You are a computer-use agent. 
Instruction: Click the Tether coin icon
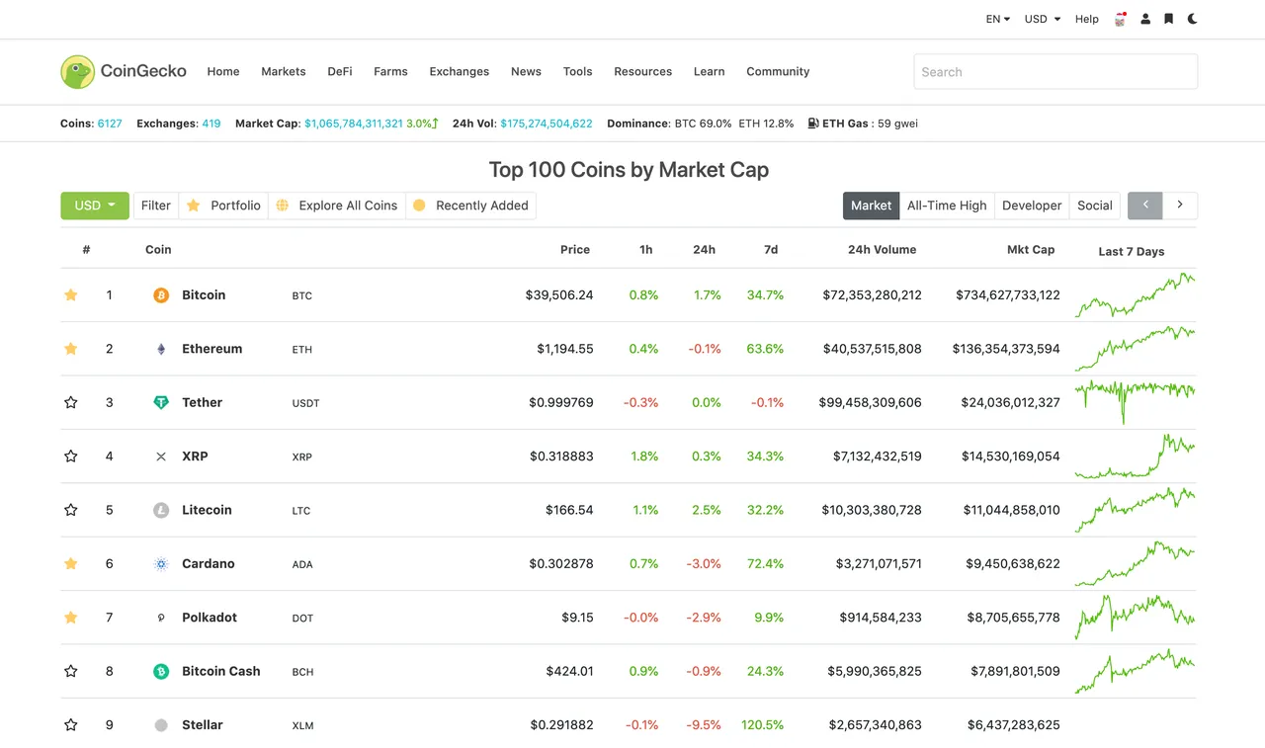161,402
